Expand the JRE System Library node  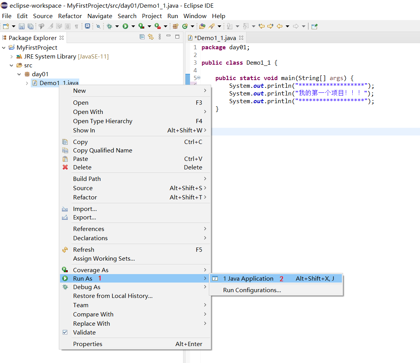pos(12,57)
